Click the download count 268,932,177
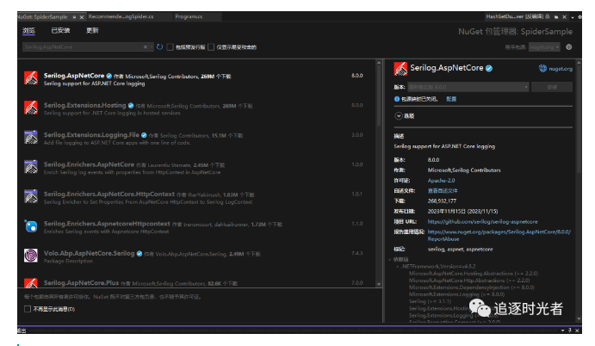Viewport: 595px width, 346px height. [442, 201]
